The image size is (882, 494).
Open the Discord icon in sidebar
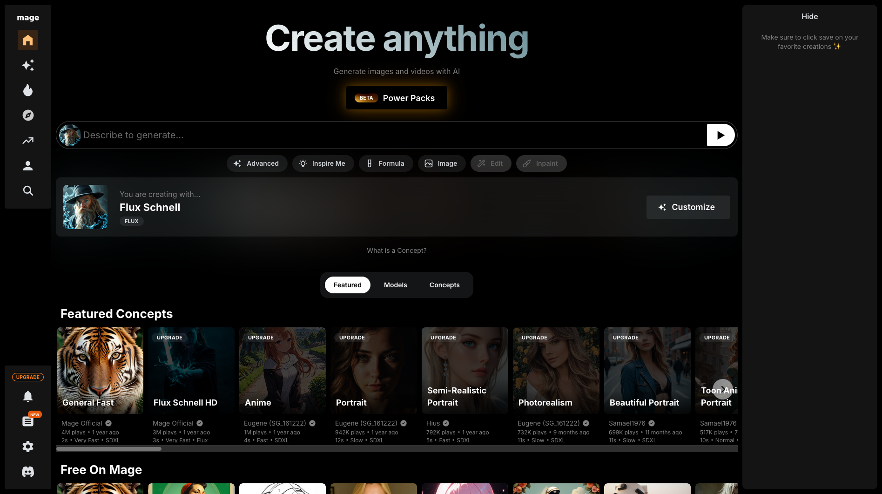point(28,472)
